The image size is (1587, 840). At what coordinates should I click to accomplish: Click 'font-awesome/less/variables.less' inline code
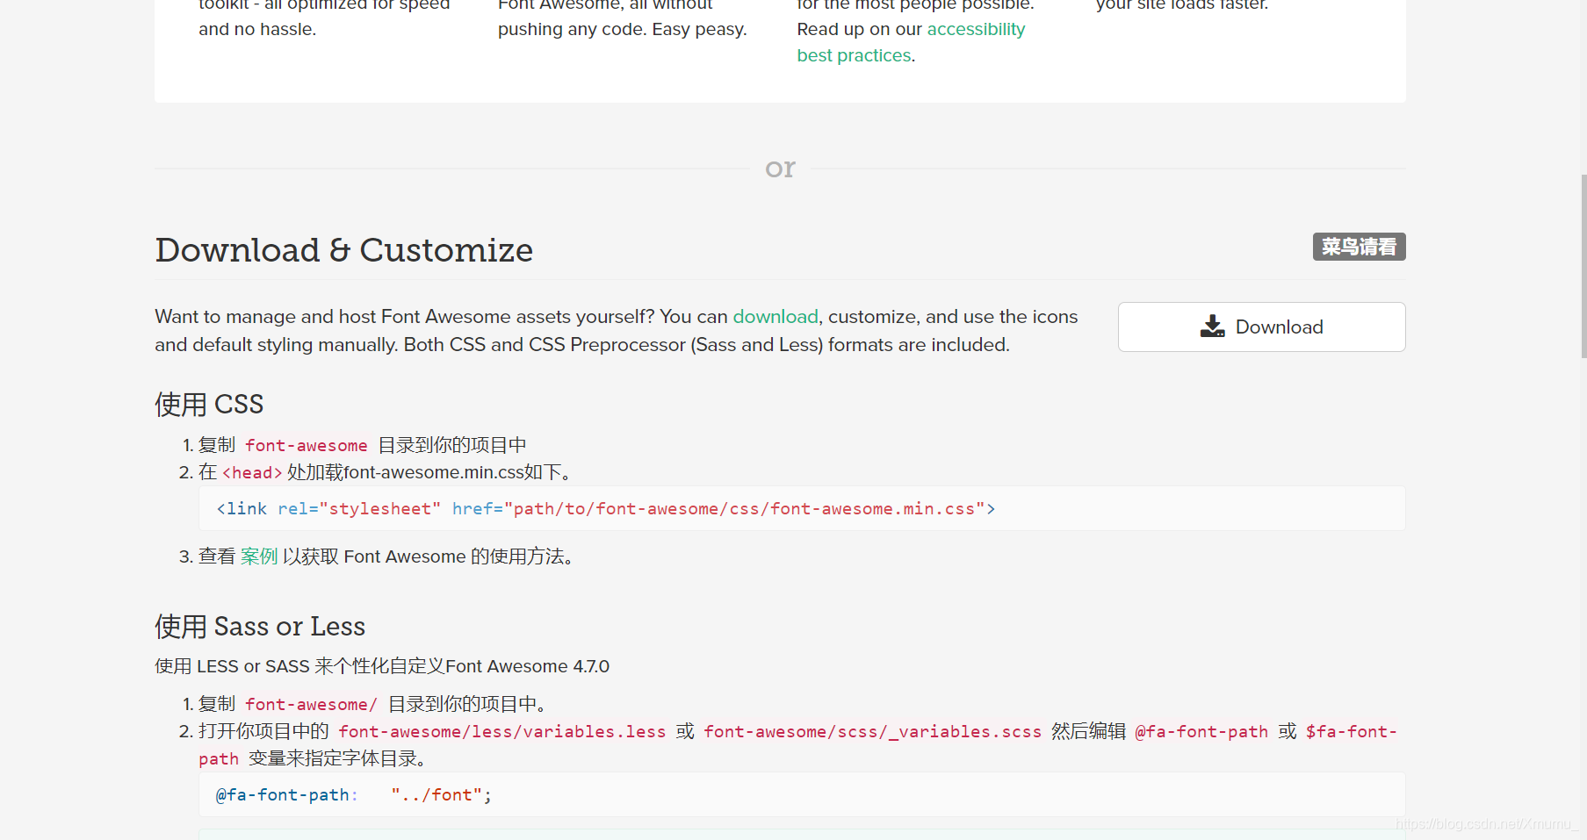pos(502,732)
